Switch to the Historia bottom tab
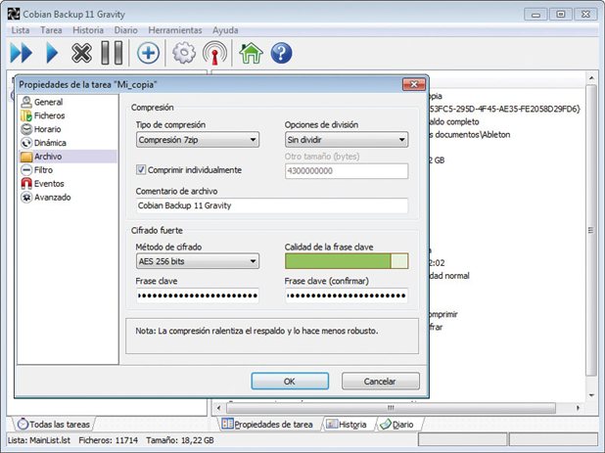 (x=347, y=424)
